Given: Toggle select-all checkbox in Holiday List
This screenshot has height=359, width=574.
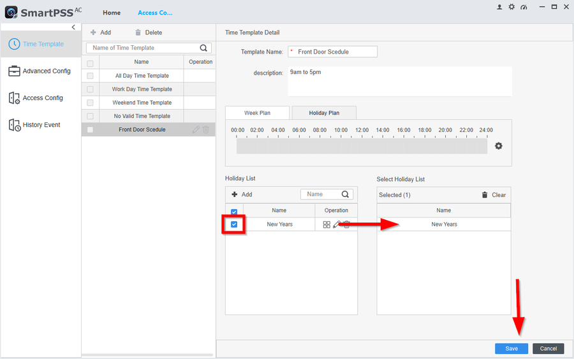Looking at the screenshot, I should point(234,212).
